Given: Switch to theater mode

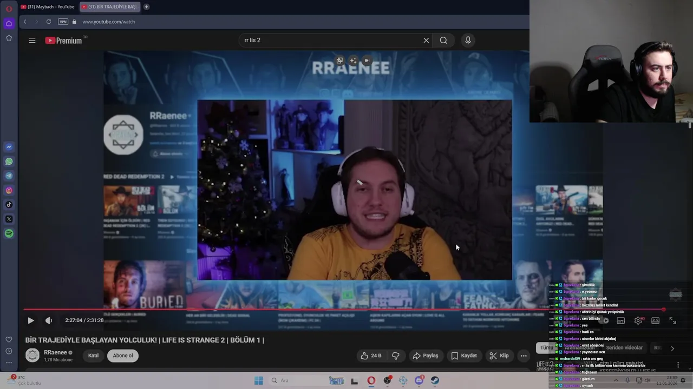Looking at the screenshot, I should pos(656,320).
